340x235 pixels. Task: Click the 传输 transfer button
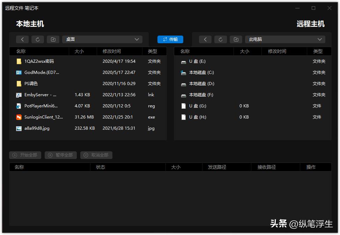click(170, 39)
